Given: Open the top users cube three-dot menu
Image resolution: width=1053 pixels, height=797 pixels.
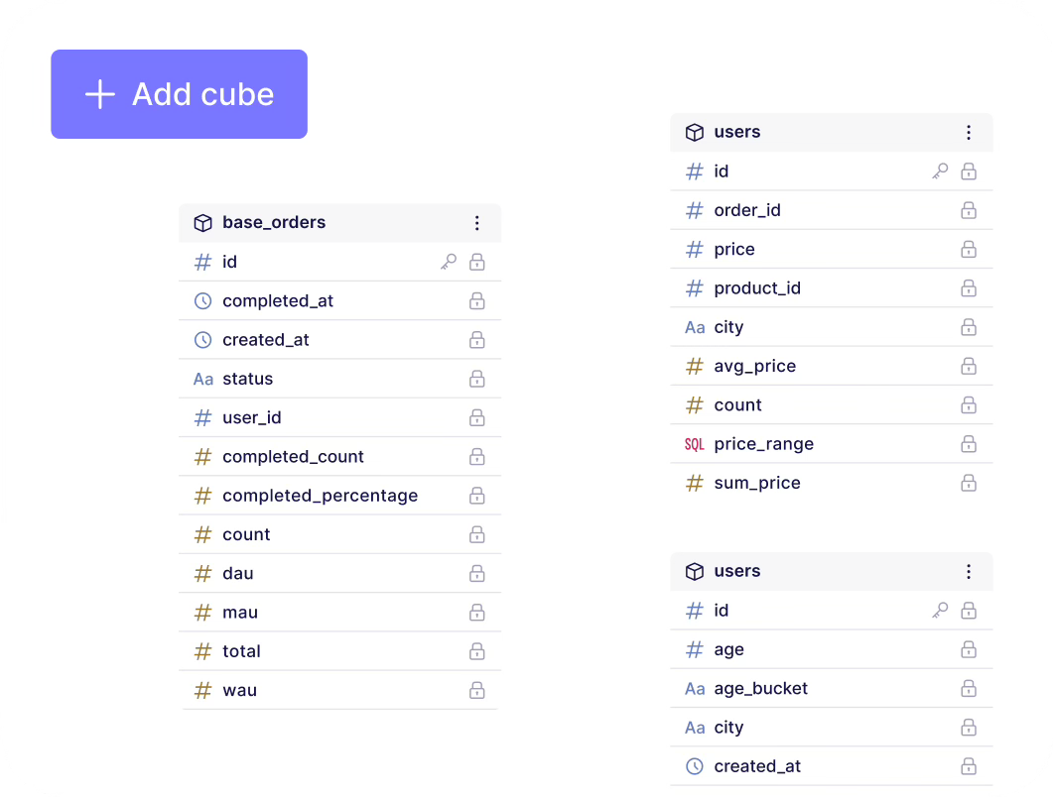Looking at the screenshot, I should 969,133.
